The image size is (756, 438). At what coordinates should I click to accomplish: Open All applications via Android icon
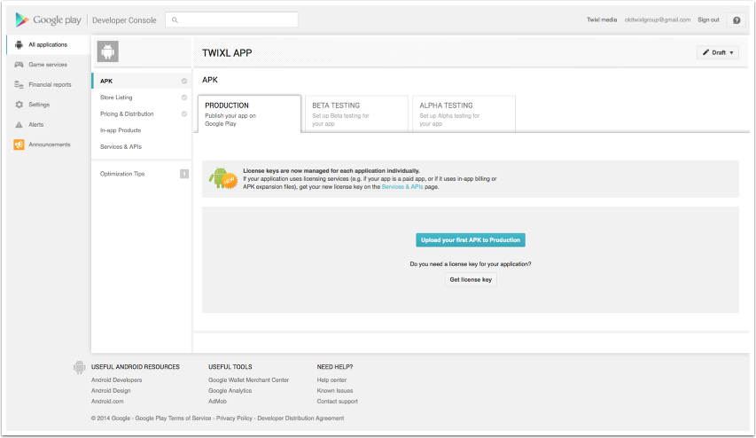point(19,45)
